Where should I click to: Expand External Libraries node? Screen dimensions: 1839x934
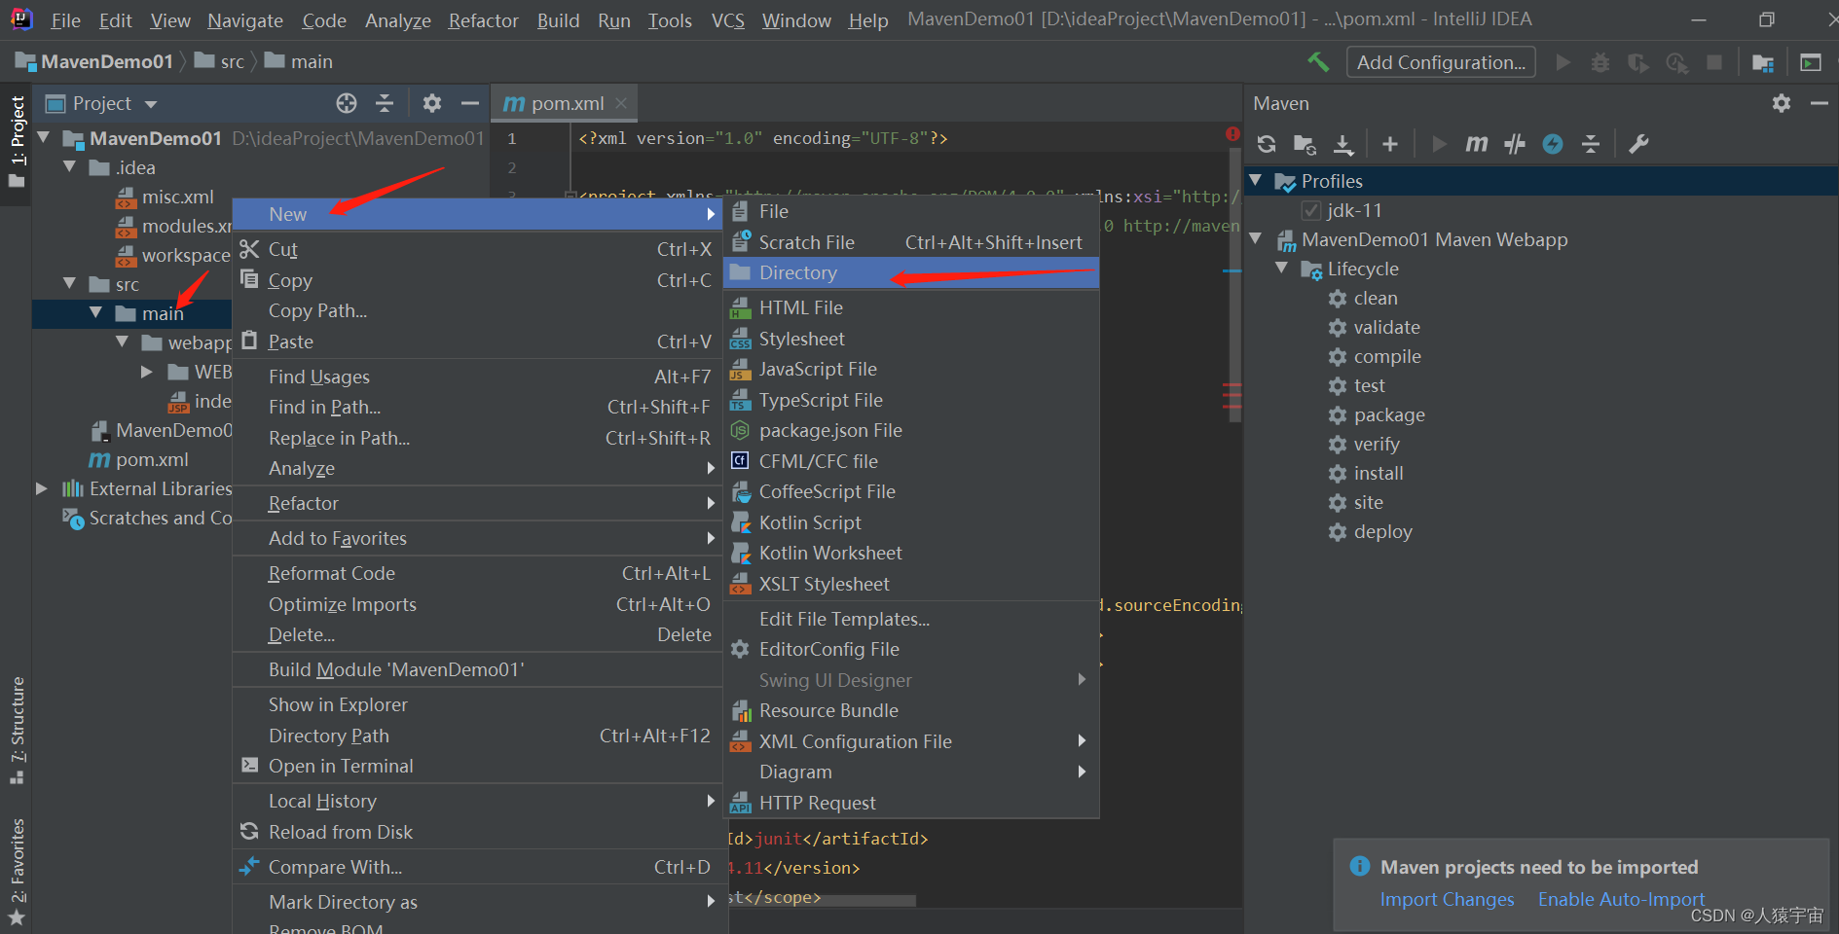(x=42, y=488)
